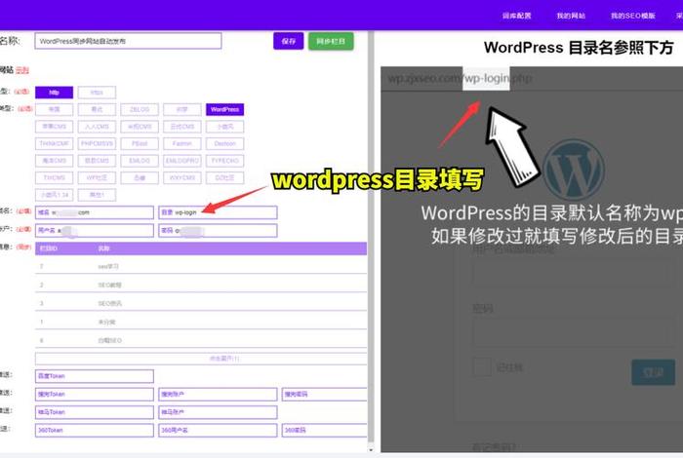Choose PBoot as the site type
The image size is (683, 458).
[140, 143]
